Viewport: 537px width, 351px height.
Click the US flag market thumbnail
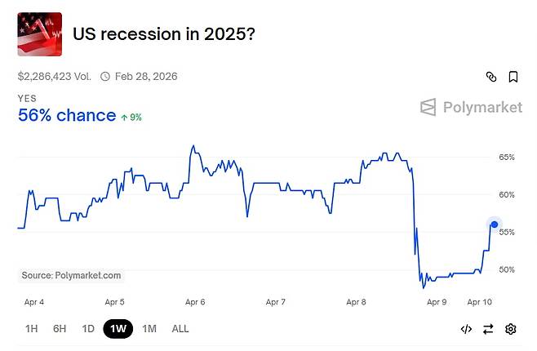[40, 34]
